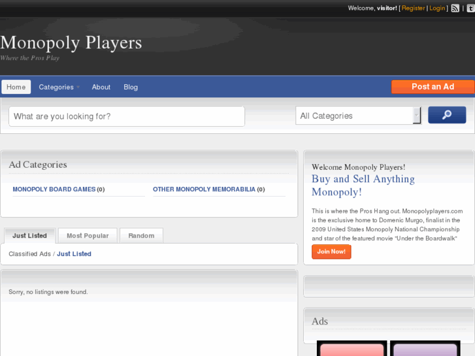Viewport: 475px width, 356px height.
Task: Click the pink ad thumbnail under Ads
Action: [352, 348]
